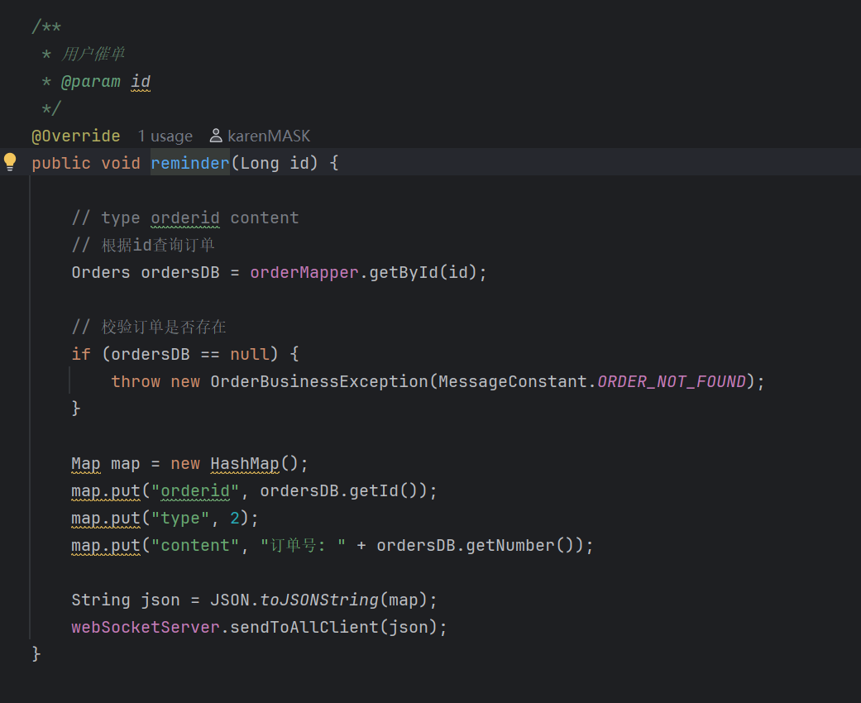Screen dimensions: 861x703
Task: Click the "content" string literal
Action: pos(195,545)
